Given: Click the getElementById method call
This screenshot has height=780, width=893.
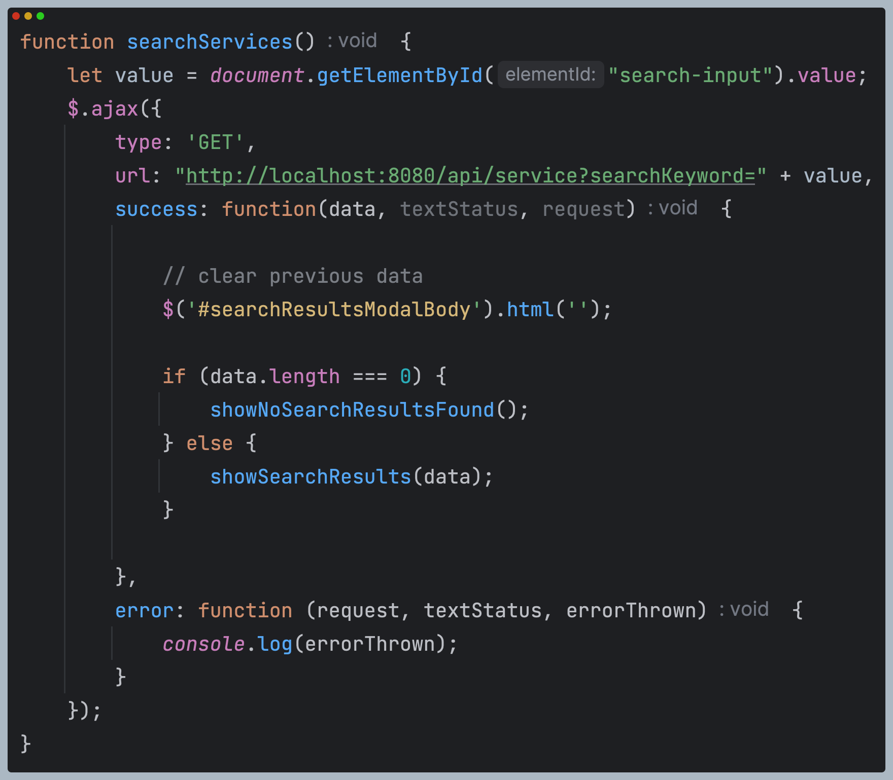Looking at the screenshot, I should click(x=400, y=76).
